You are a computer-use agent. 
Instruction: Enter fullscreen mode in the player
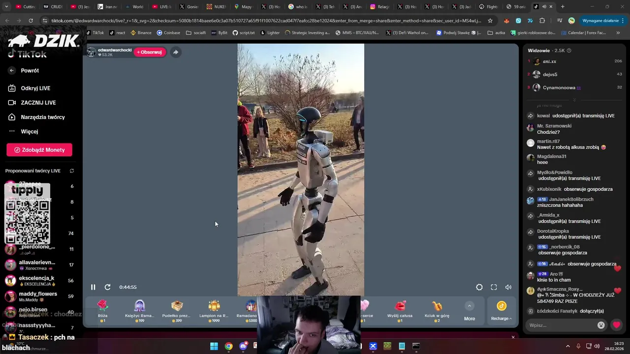[494, 287]
